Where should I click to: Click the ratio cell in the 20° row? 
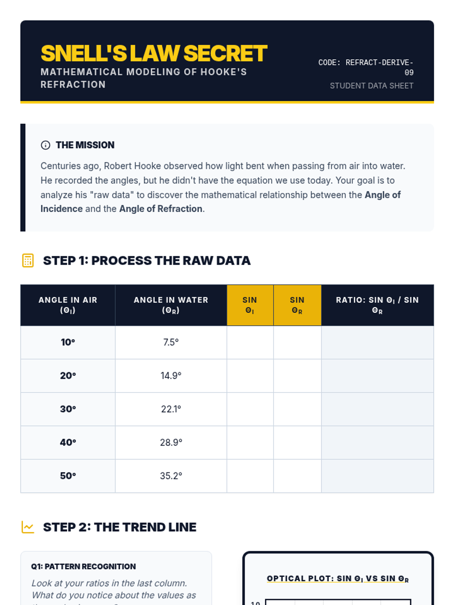(378, 376)
